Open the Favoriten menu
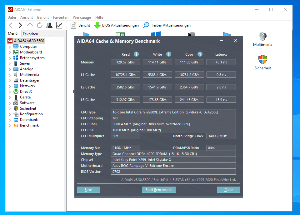Screen dimensions: 300x215 (61, 17)
